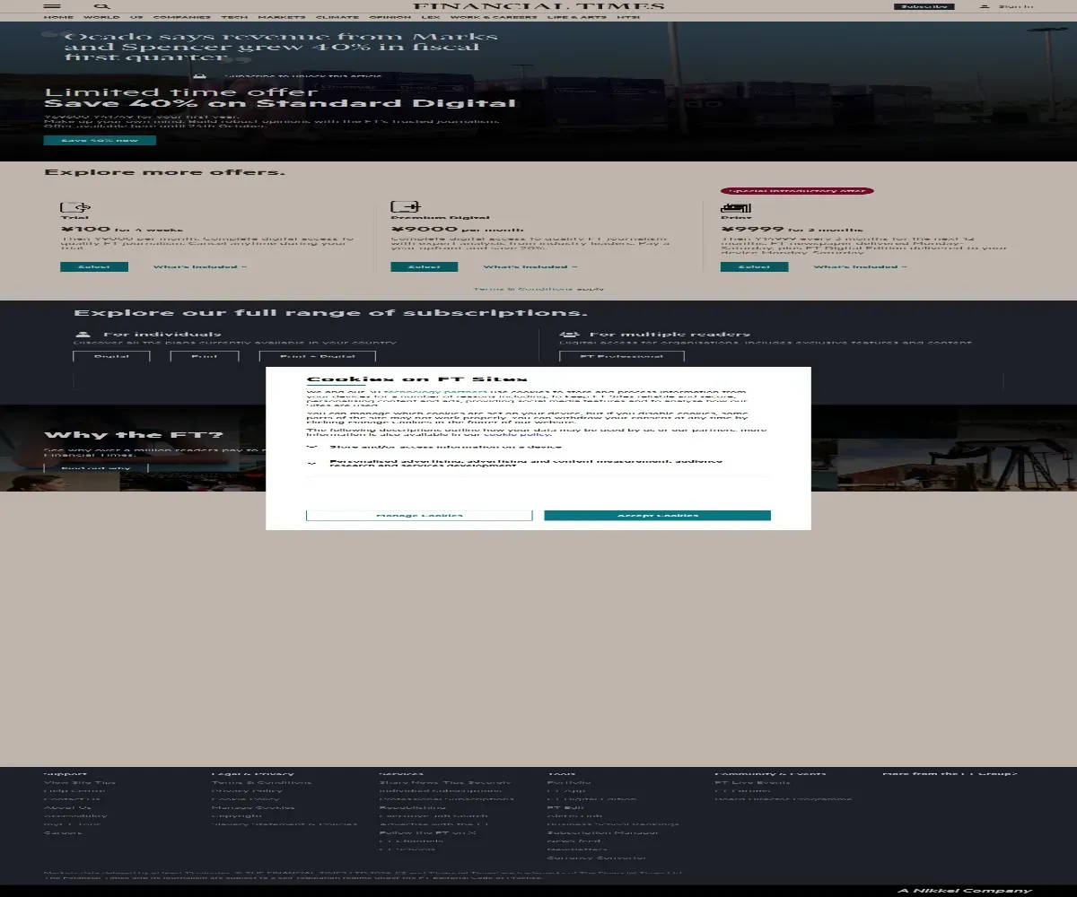Viewport: 1077px width, 897px height.
Task: Open Newsletters footer link
Action: tap(577, 849)
